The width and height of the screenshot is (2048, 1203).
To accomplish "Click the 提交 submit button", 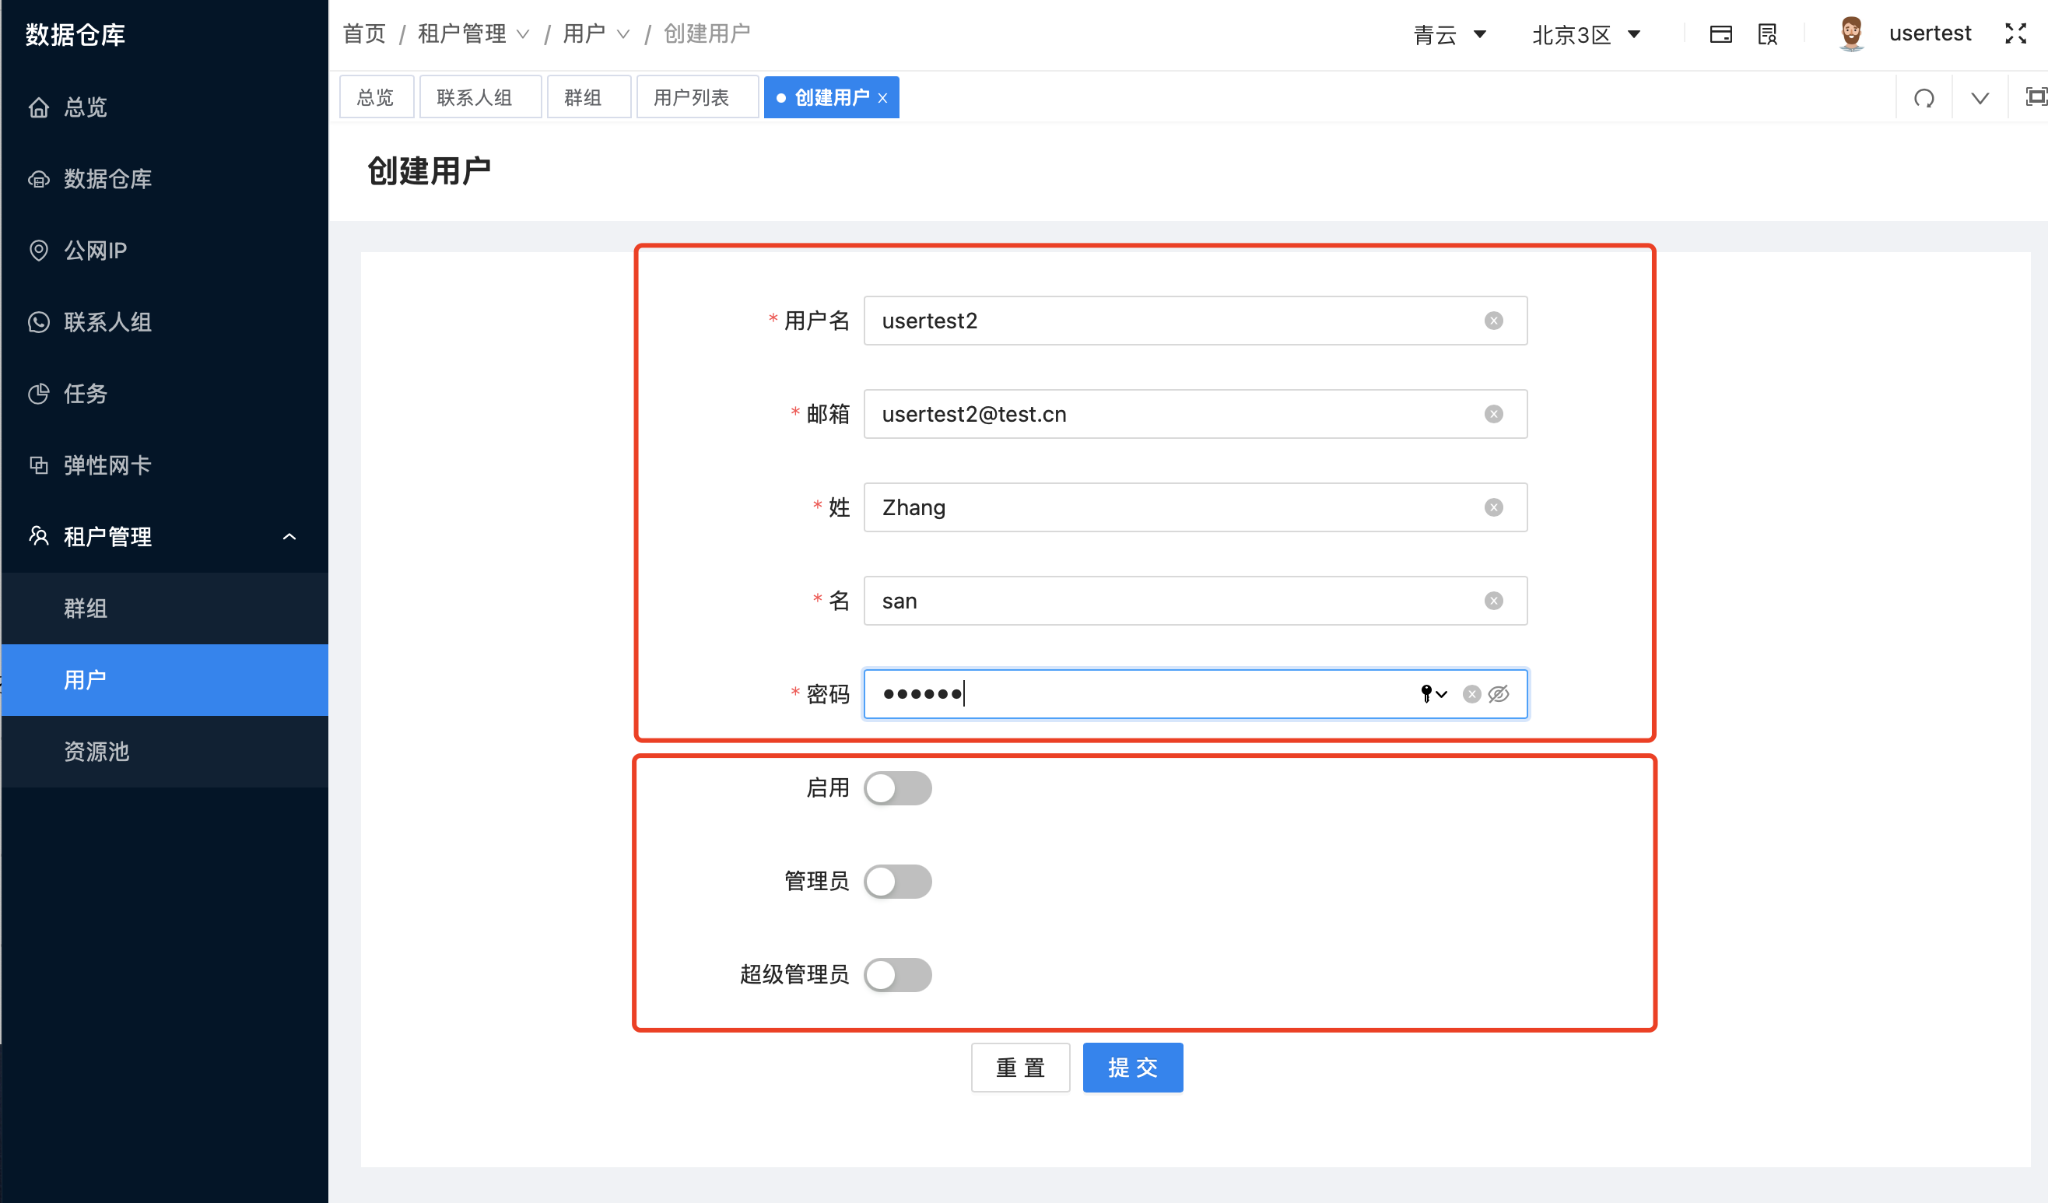I will (1132, 1068).
